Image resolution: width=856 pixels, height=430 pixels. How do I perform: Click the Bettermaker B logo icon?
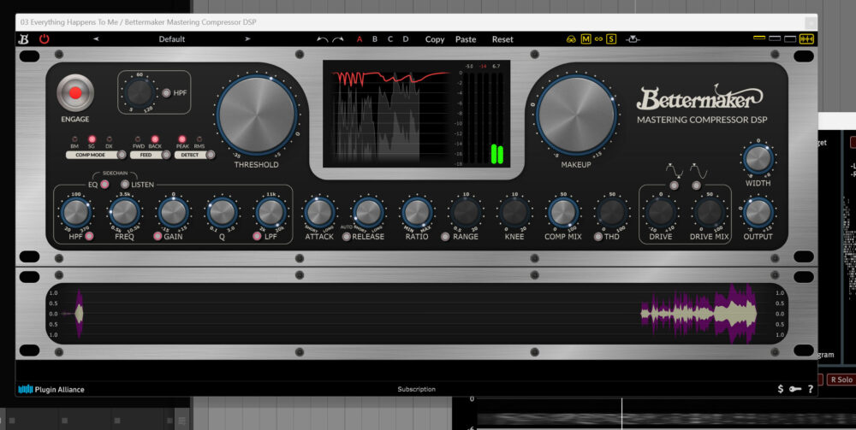coord(23,39)
